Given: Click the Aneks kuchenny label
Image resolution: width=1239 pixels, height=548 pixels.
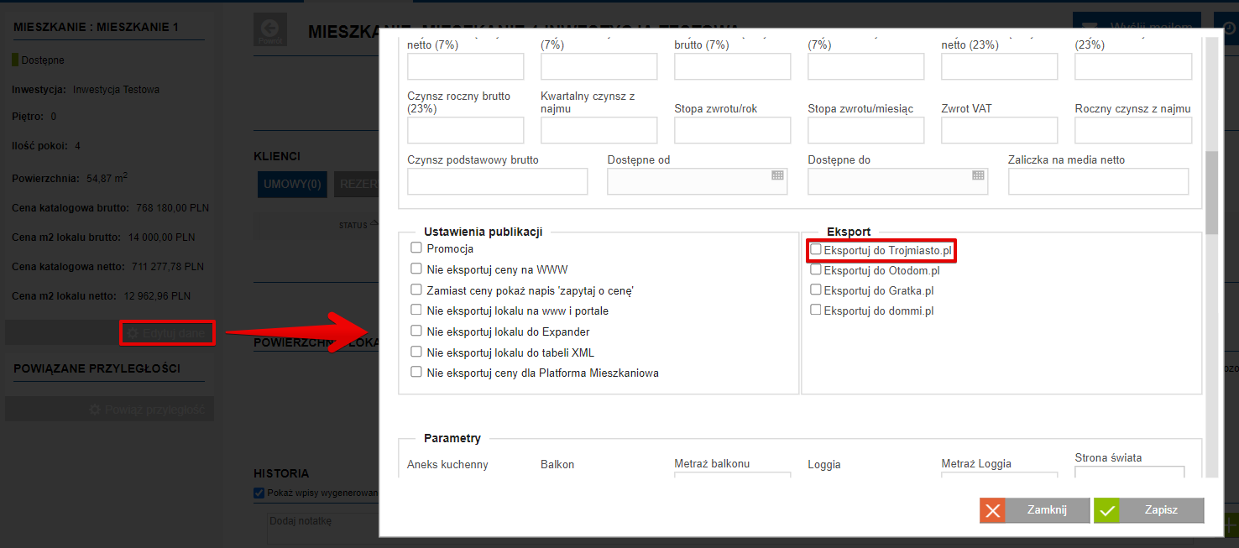Looking at the screenshot, I should point(447,464).
